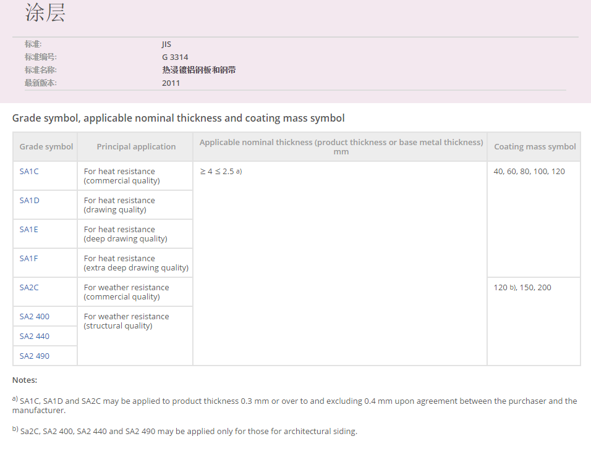The height and width of the screenshot is (452, 591).
Task: Select the 2011 latest version value
Action: tap(171, 83)
